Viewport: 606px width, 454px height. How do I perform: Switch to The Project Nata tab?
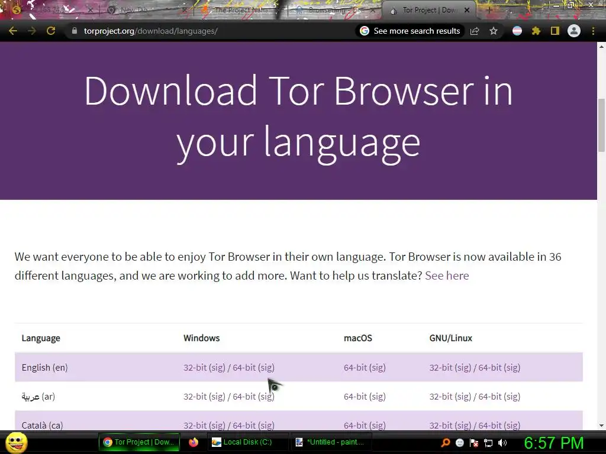240,10
